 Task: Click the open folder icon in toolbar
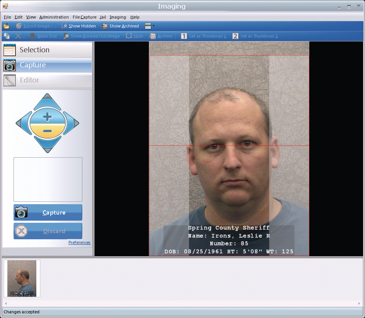pyautogui.click(x=7, y=26)
